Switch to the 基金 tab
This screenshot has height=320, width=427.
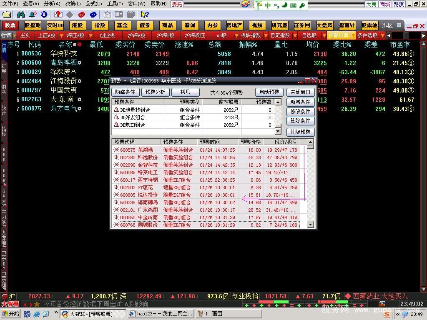point(123,25)
